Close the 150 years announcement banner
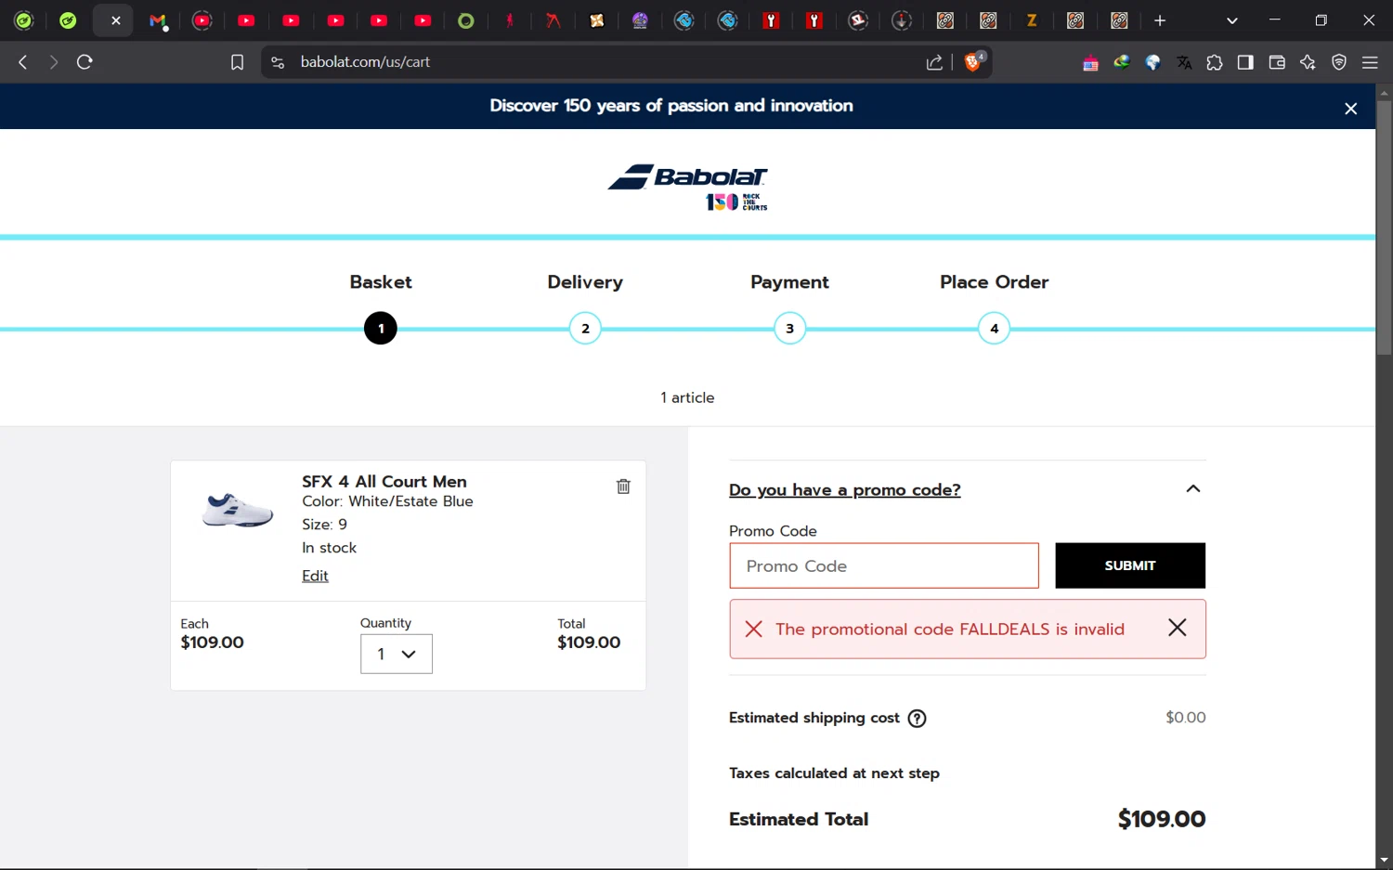The width and height of the screenshot is (1393, 870). (1350, 109)
